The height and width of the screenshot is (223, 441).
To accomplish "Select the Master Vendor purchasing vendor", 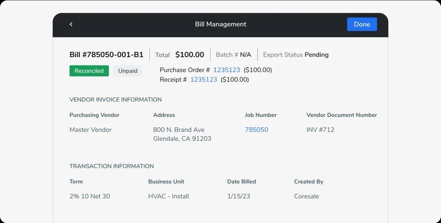I will [x=90, y=130].
